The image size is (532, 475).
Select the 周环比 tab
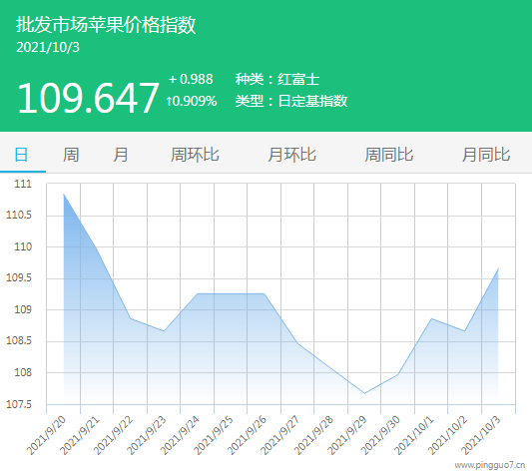[x=195, y=155]
